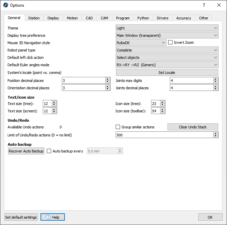Increase Position decimal places with up arrow
Image resolution: width=227 pixels, height=225 pixels.
(x=108, y=79)
